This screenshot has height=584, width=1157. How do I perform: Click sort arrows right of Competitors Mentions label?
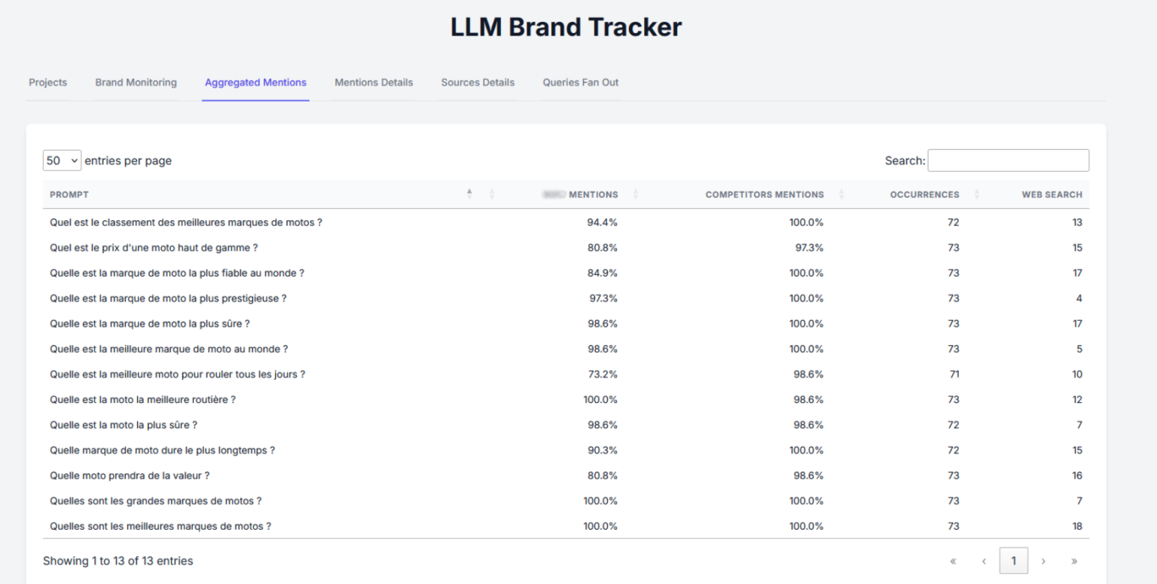click(x=841, y=194)
